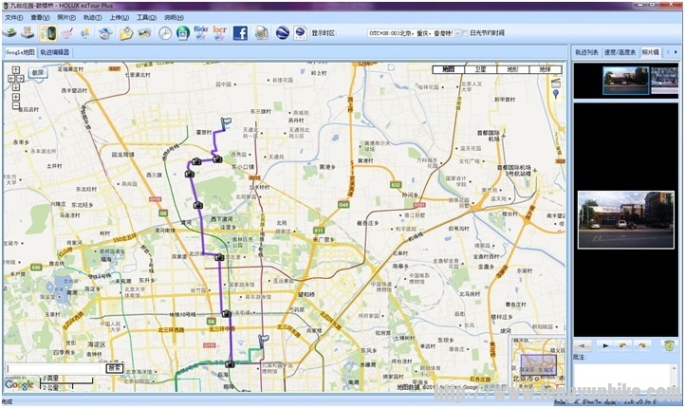The image size is (685, 408).
Task: Open the 工具 menu
Action: click(x=146, y=17)
